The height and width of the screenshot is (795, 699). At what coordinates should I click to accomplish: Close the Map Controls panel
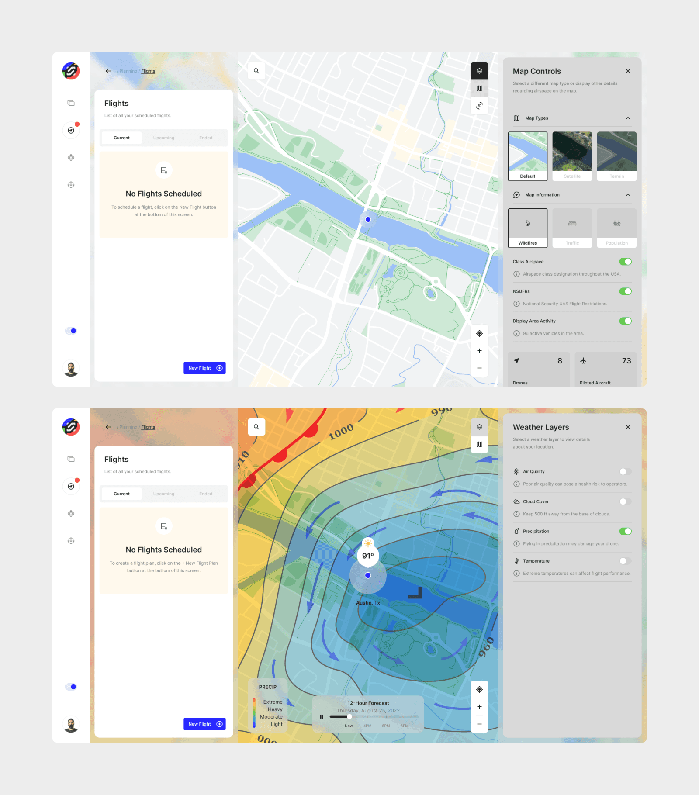tap(628, 71)
